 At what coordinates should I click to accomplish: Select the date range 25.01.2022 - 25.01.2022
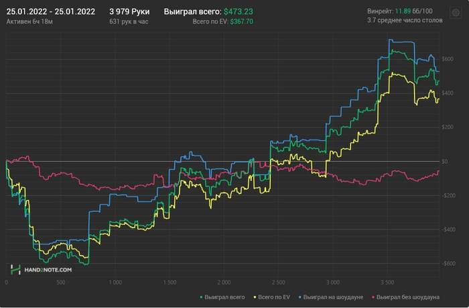[x=51, y=11]
